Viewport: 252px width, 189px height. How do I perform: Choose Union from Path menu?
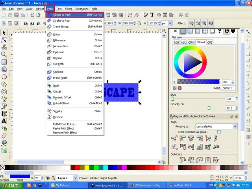point(75,34)
